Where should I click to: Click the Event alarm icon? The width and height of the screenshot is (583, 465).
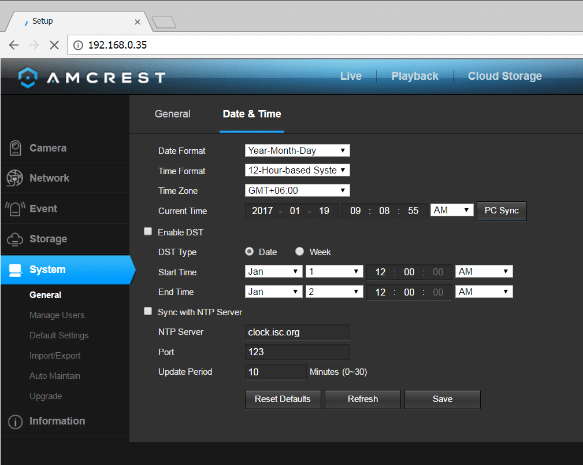(15, 209)
